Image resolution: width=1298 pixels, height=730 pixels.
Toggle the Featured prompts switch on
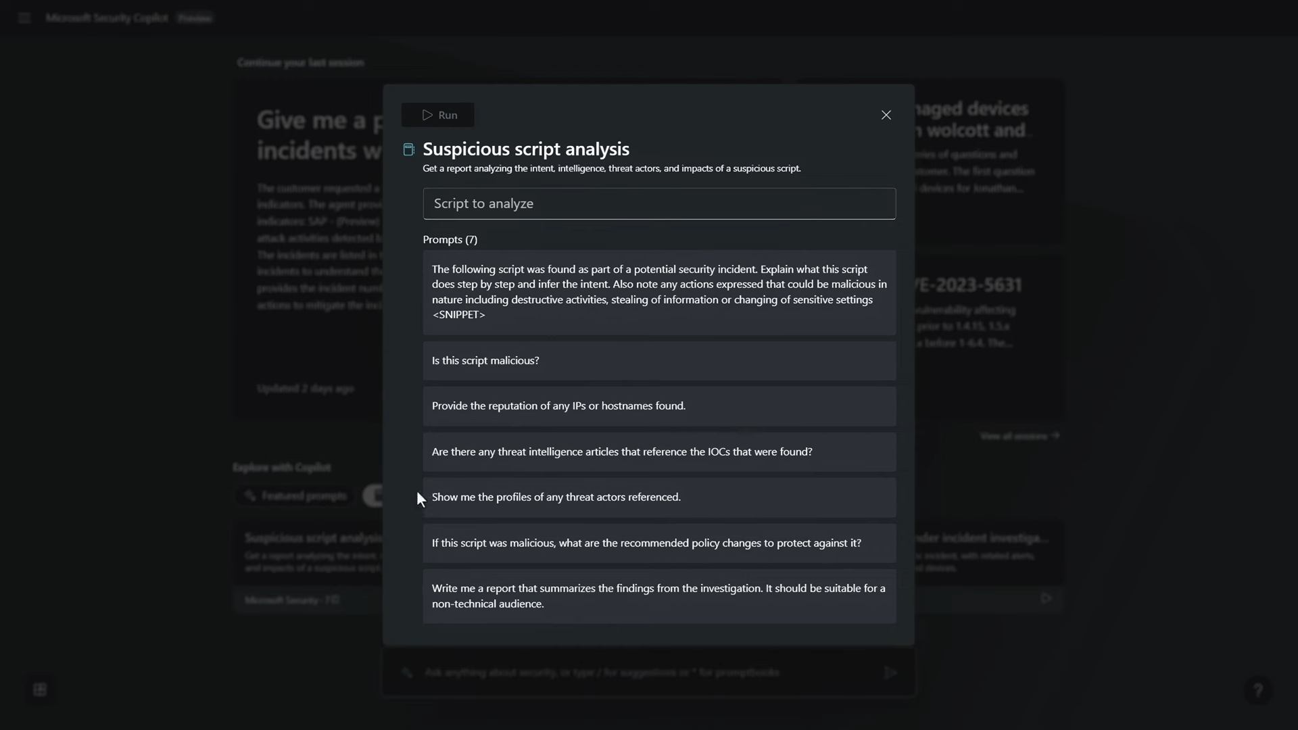(x=375, y=495)
